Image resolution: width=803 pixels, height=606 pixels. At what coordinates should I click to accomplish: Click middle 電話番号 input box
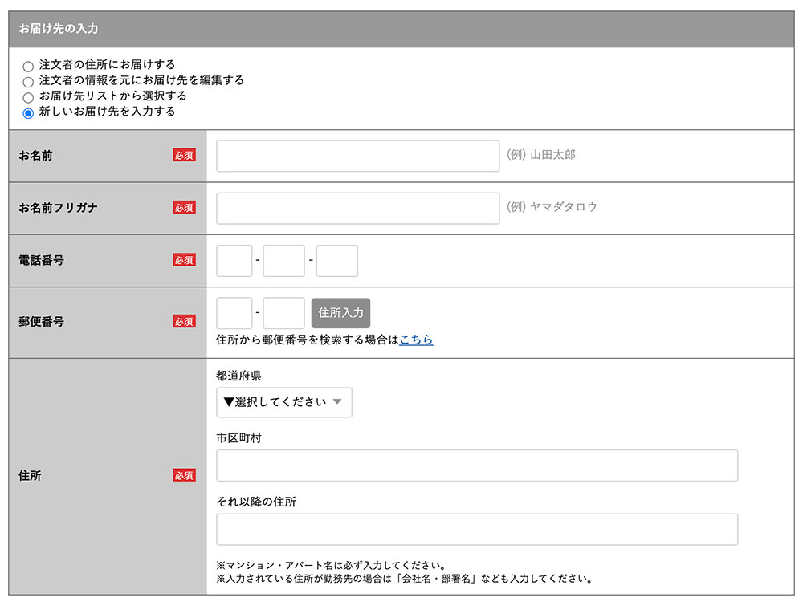[x=283, y=261]
